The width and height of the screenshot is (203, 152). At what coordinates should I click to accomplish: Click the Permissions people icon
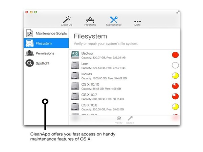pos(30,53)
